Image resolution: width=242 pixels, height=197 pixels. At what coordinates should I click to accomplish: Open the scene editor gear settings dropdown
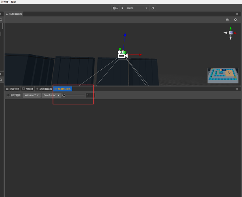(236, 20)
